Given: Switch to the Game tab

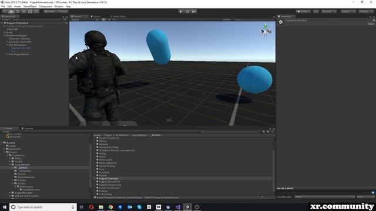Looking at the screenshot, I should coord(95,16).
